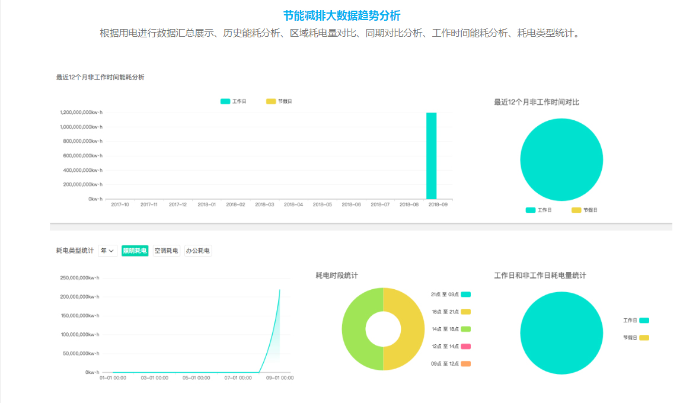Image resolution: width=683 pixels, height=403 pixels.
Task: Toggle 工作日 legend in top bar chart
Action: pos(233,101)
